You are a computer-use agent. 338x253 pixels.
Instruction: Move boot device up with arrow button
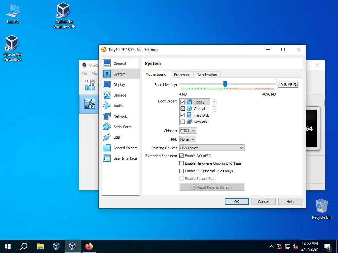(214, 102)
